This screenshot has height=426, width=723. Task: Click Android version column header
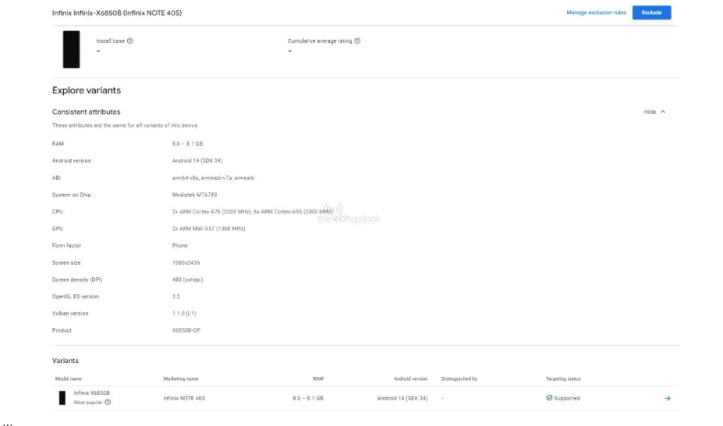(410, 378)
